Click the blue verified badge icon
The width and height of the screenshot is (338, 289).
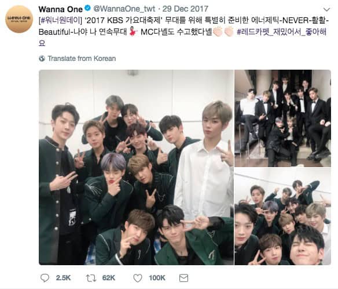pyautogui.click(x=87, y=9)
